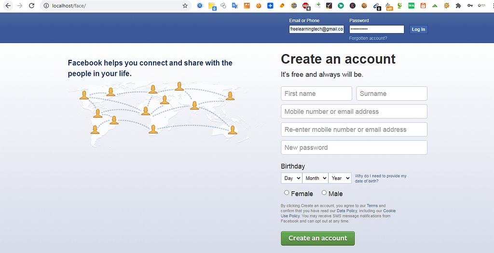Focus the Email or Phone login field
494x253 pixels.
316,29
